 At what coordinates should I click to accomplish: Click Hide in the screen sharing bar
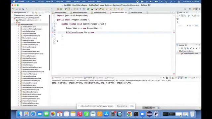(132, 106)
